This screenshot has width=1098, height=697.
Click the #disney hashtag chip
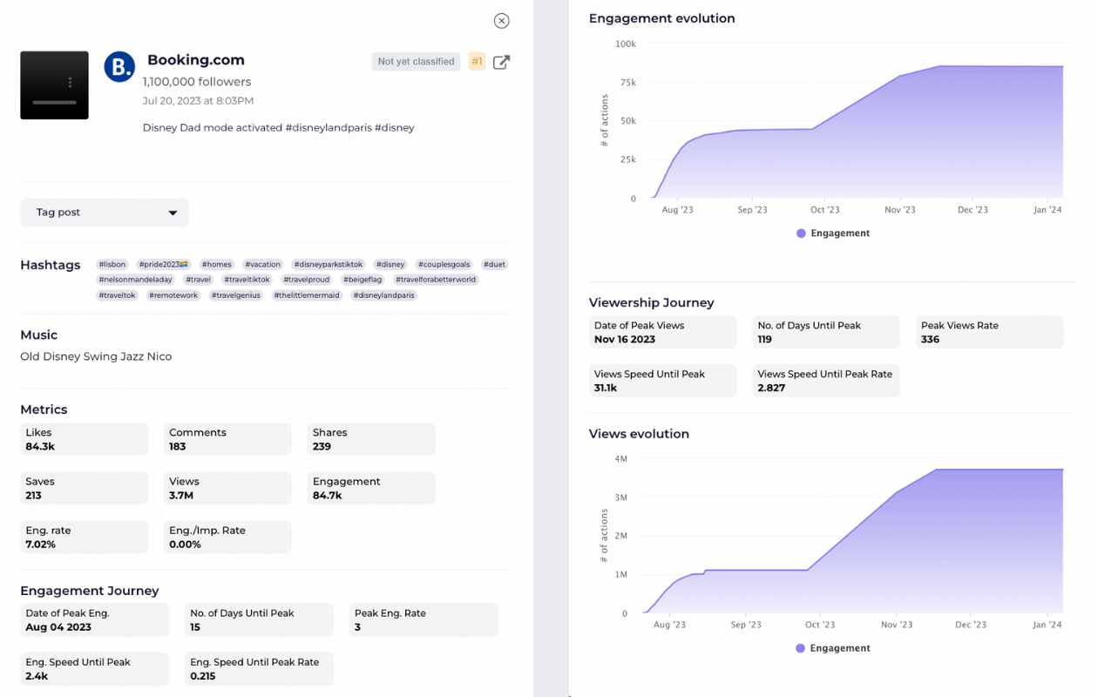390,264
